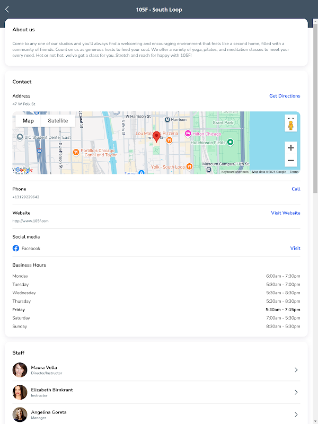Click the Elizabeth Birnkrant name

pyautogui.click(x=51, y=390)
